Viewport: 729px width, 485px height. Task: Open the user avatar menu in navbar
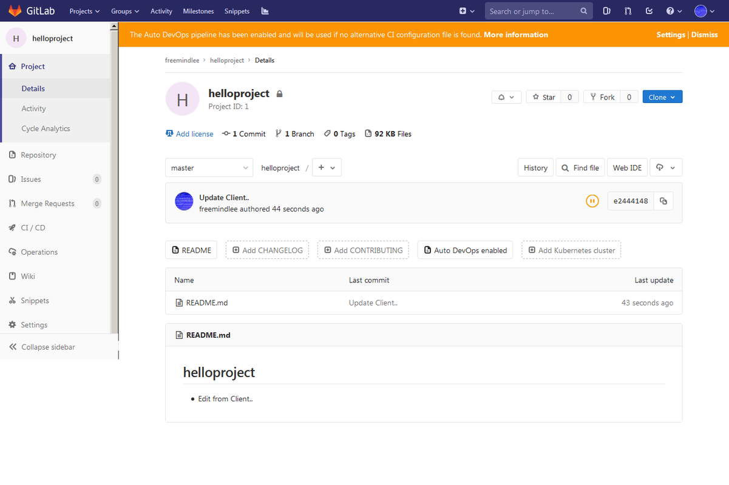point(704,11)
